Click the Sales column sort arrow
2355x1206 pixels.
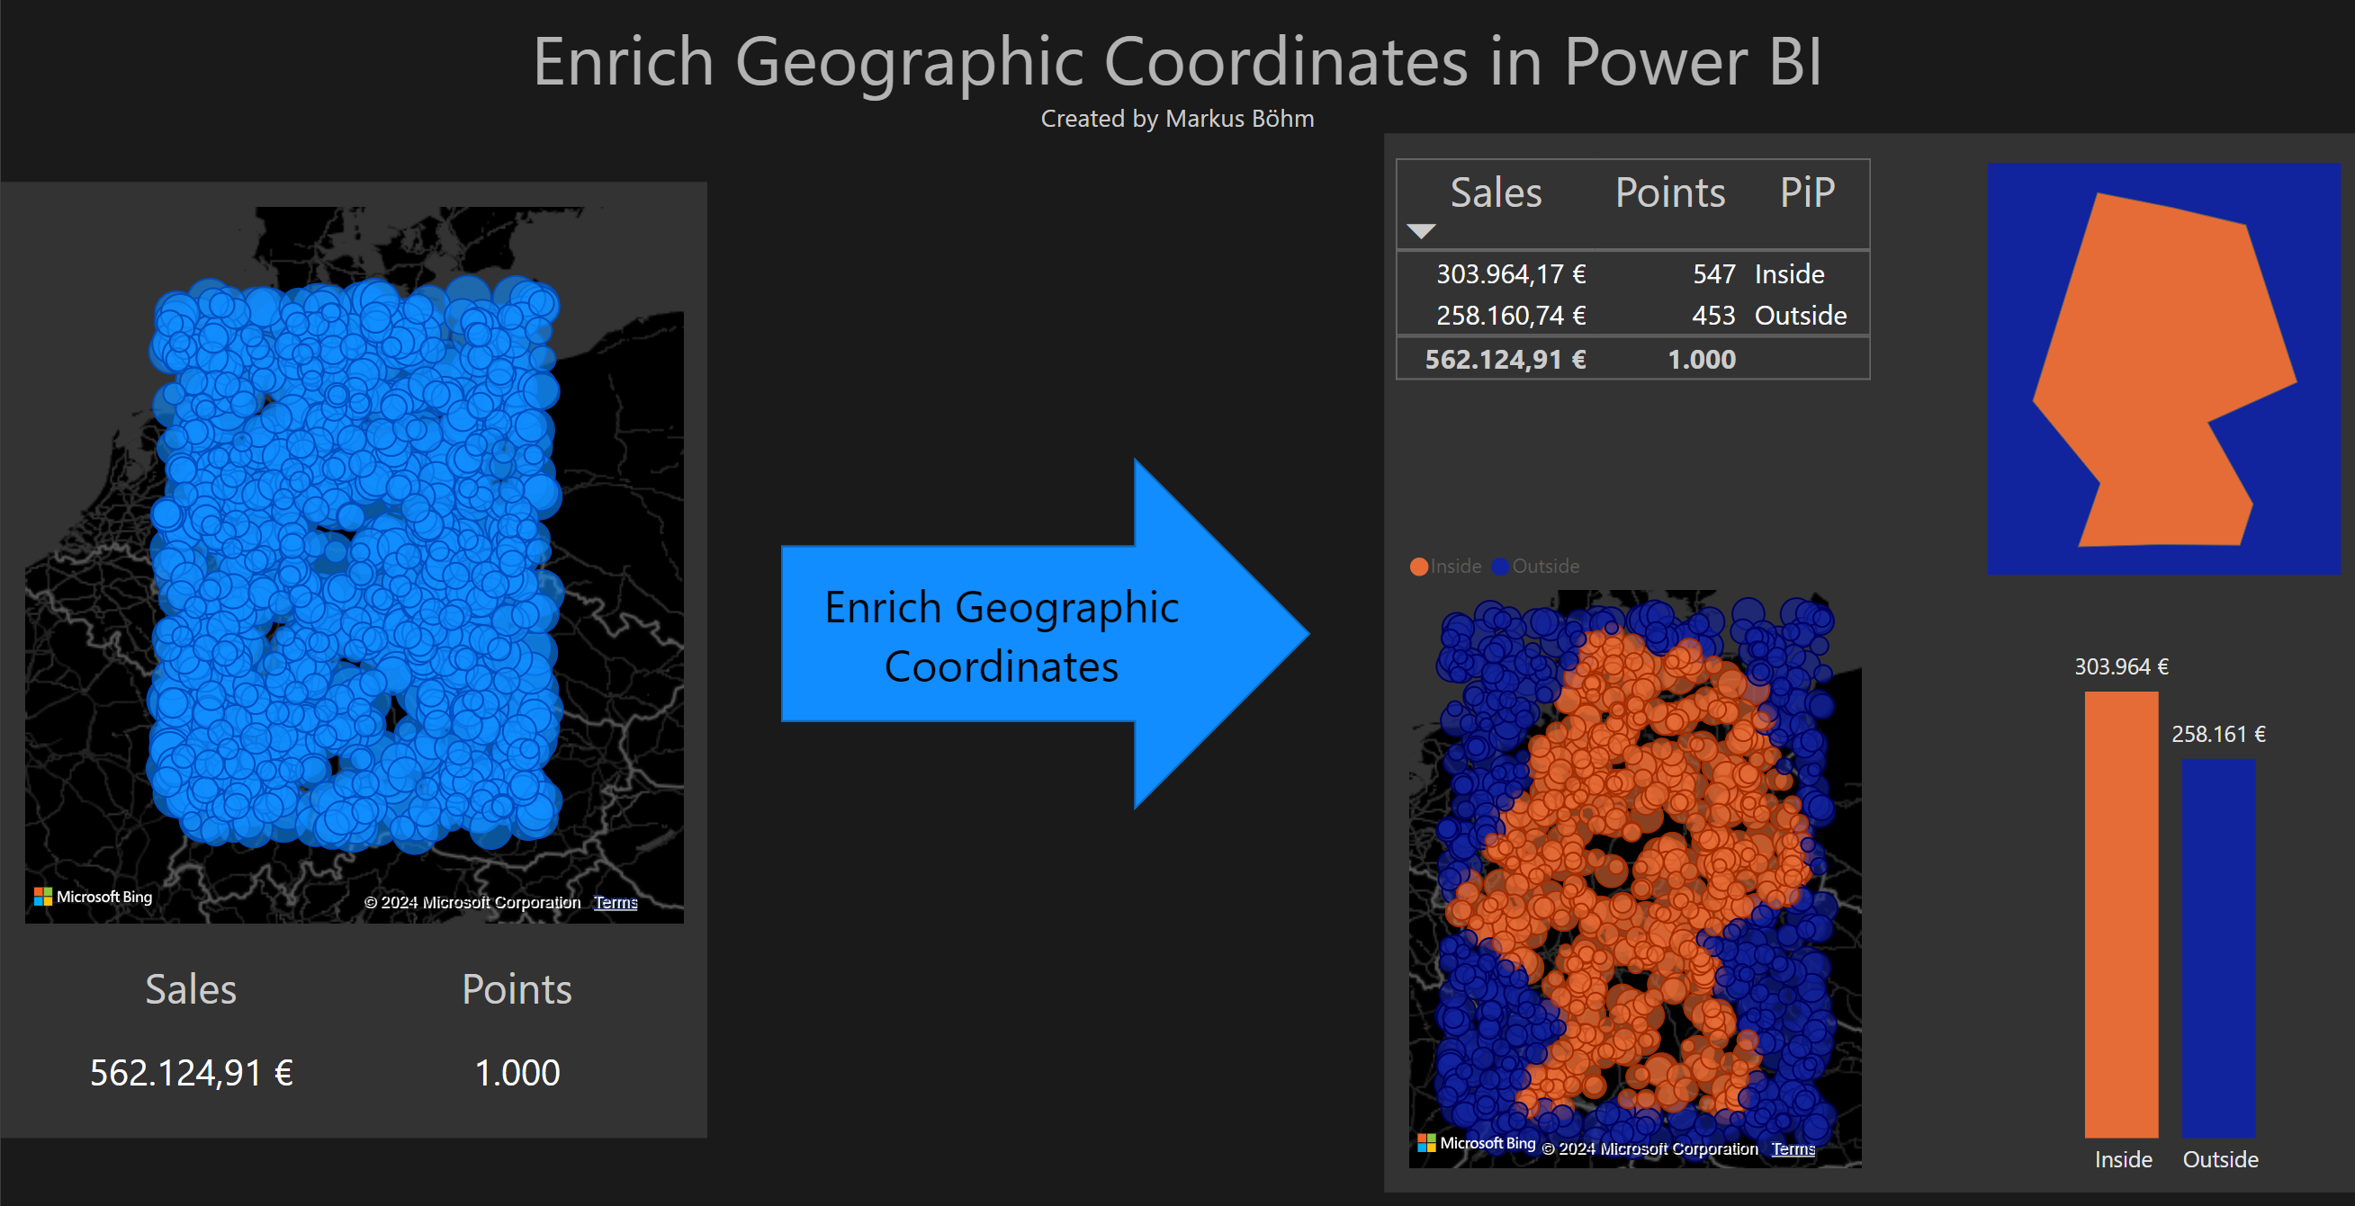(1421, 231)
